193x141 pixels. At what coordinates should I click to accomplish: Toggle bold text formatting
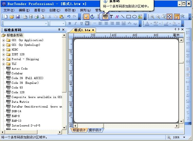pos(70,23)
